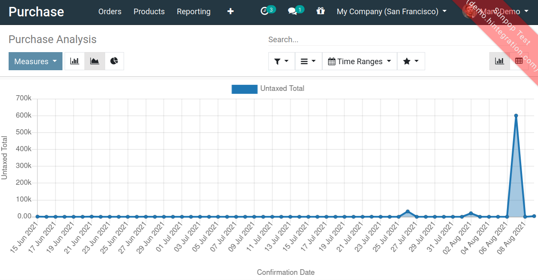Open the Favorites star dropdown
This screenshot has height=280, width=538.
coord(411,61)
